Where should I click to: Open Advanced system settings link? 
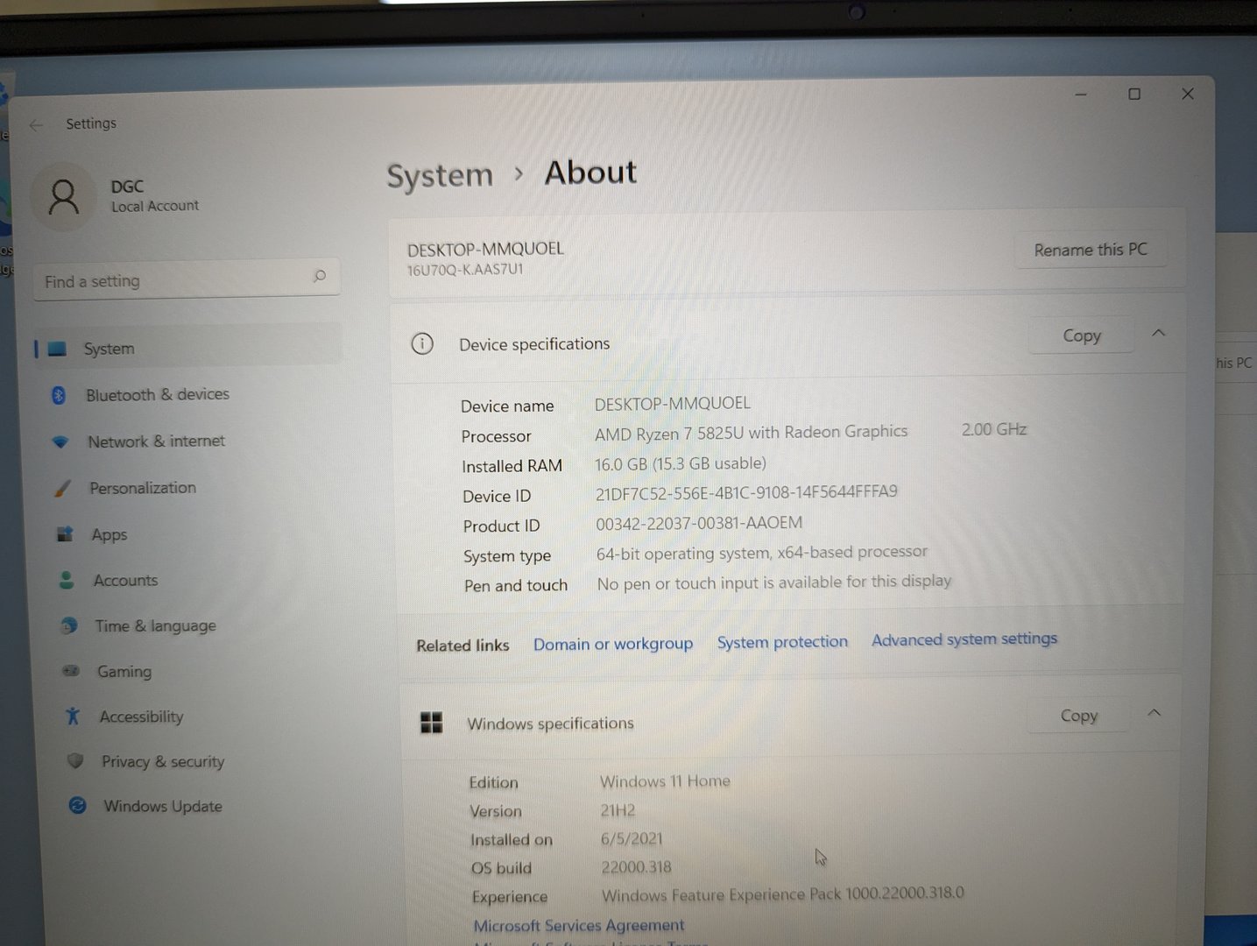pos(964,639)
